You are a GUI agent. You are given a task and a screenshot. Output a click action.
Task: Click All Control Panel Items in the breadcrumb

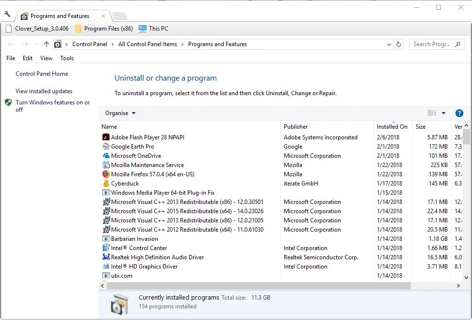pos(147,44)
